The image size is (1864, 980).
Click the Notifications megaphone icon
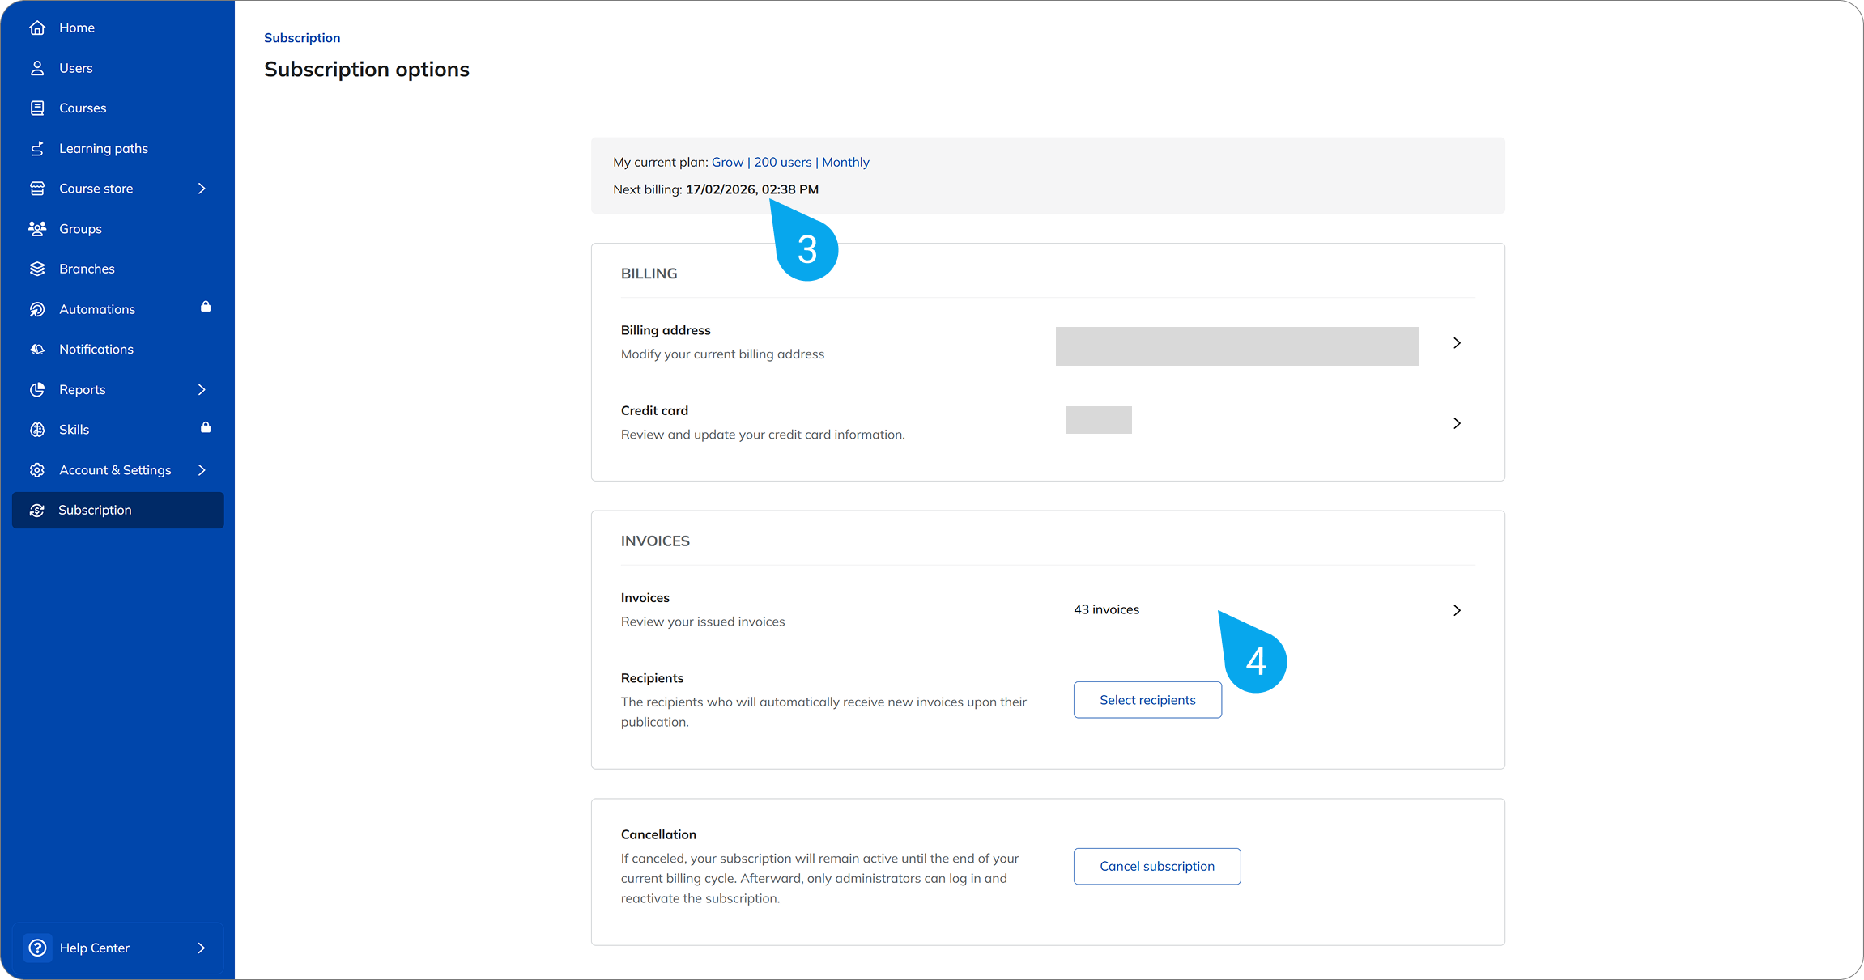[x=37, y=349]
